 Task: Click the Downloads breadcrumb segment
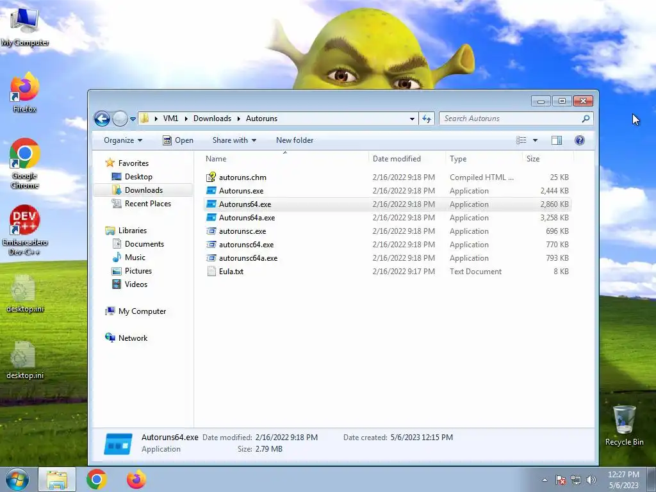[x=212, y=119]
